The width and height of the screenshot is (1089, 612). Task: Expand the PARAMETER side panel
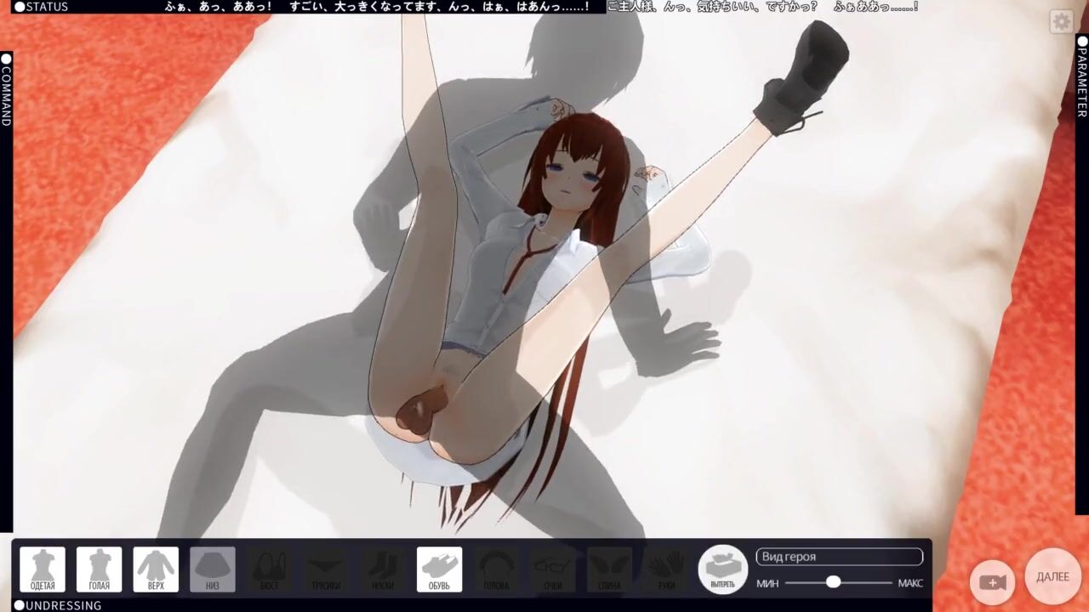click(1082, 76)
